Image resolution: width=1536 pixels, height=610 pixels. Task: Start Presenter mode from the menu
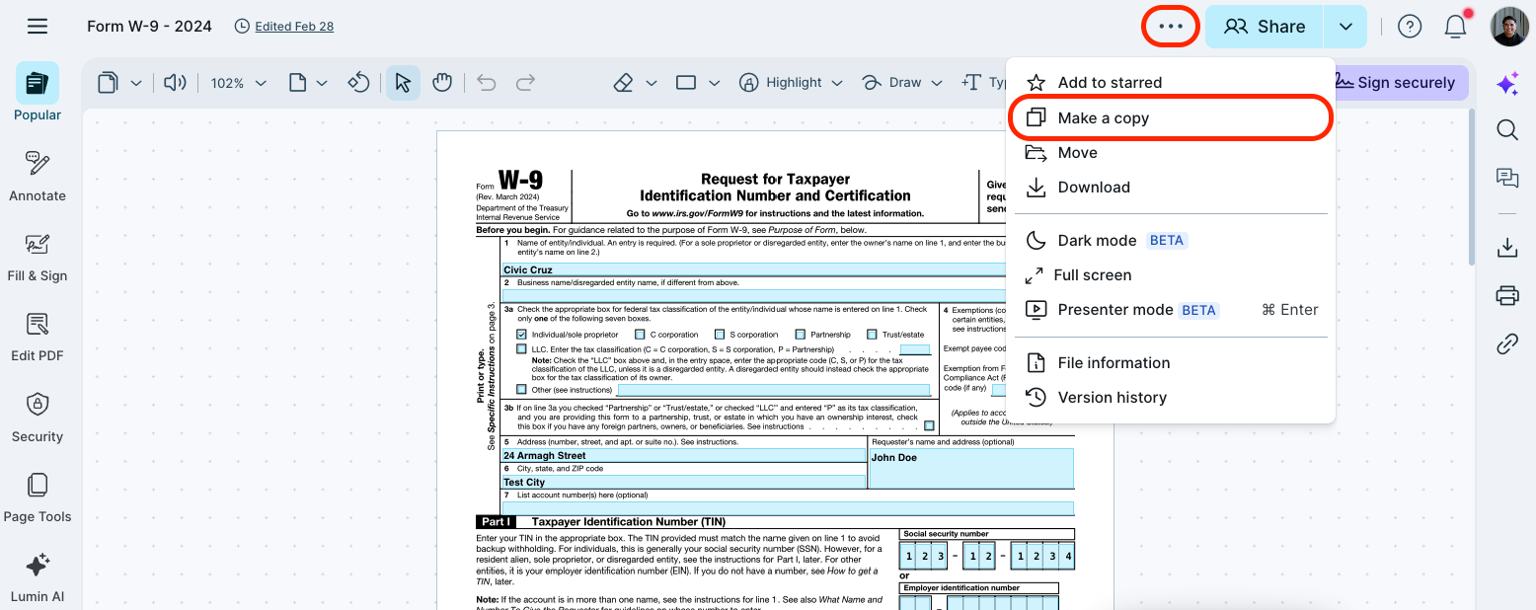tap(1171, 310)
